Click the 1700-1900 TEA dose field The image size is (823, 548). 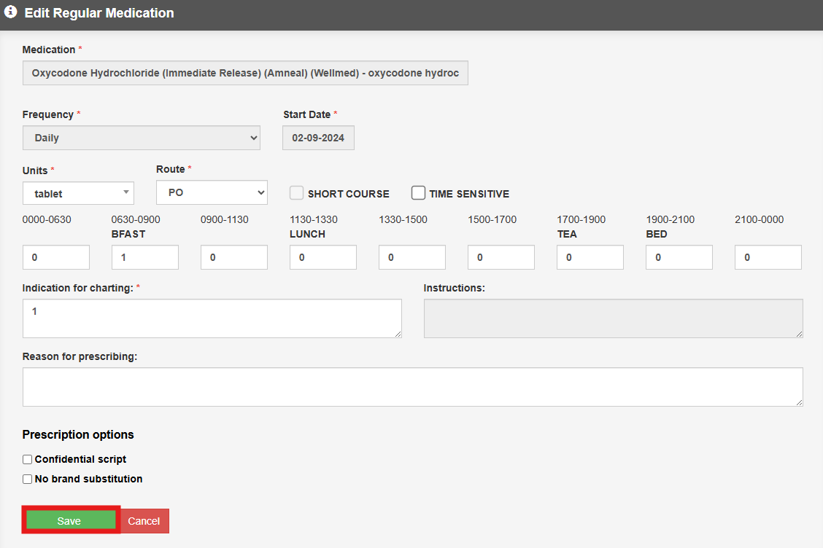[590, 257]
